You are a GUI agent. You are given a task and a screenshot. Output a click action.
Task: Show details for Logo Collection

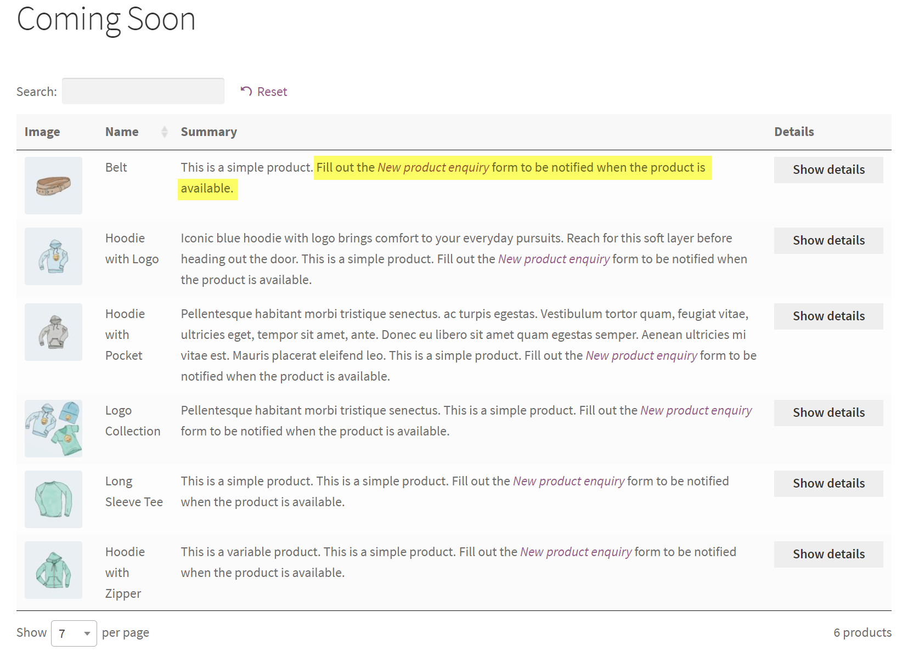click(828, 413)
